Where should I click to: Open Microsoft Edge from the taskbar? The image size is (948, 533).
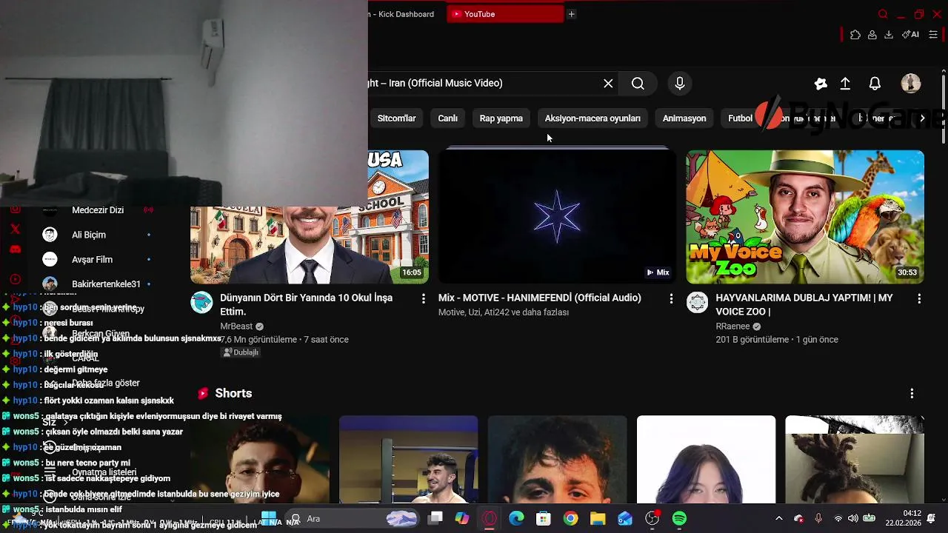tap(516, 519)
